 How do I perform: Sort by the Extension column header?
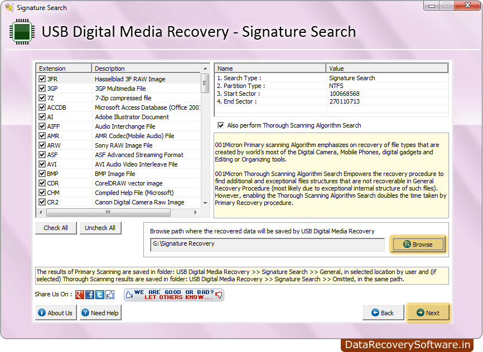tap(64, 69)
